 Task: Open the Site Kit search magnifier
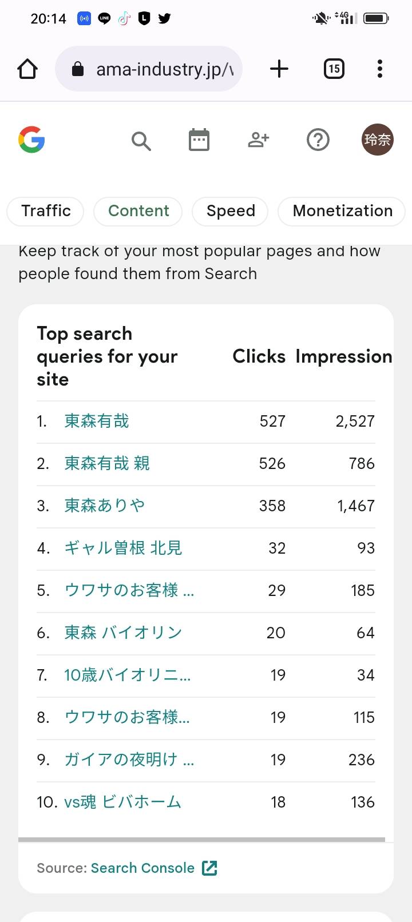coord(141,140)
